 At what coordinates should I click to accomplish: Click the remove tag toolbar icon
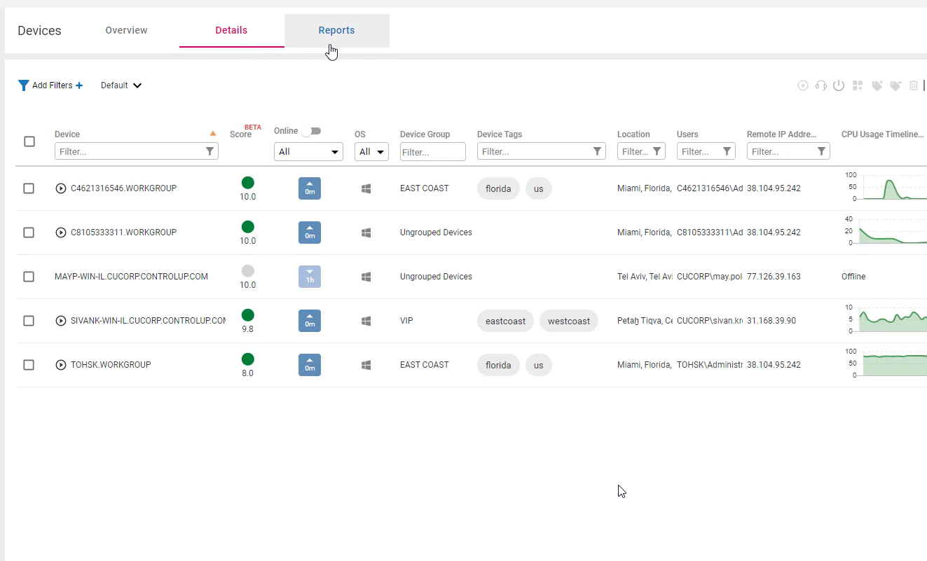point(895,85)
